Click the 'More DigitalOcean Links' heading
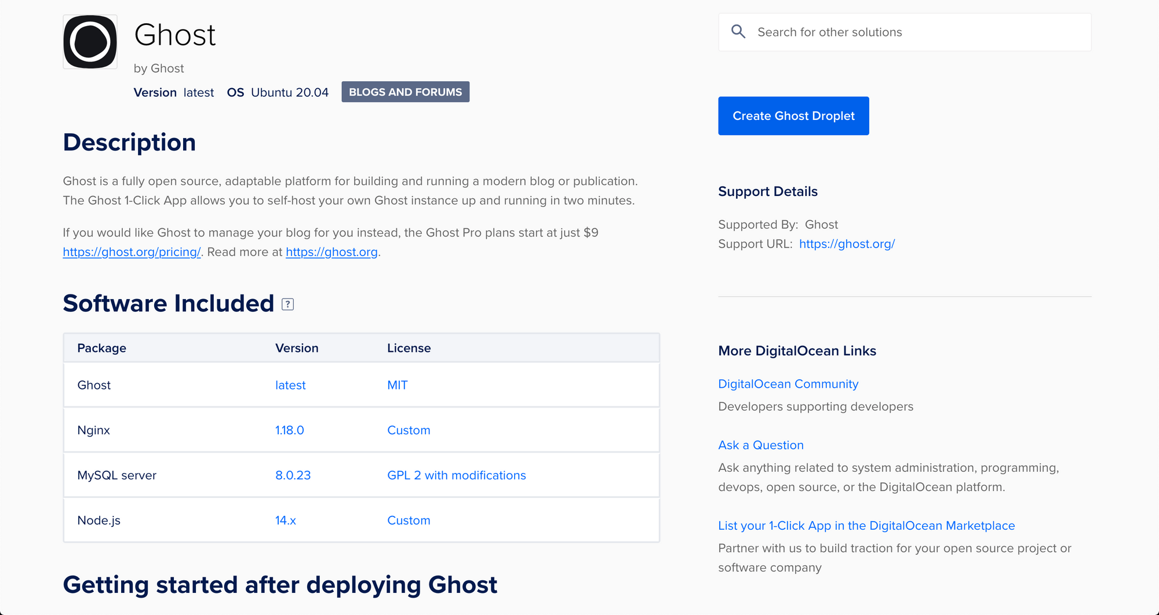 click(x=797, y=351)
